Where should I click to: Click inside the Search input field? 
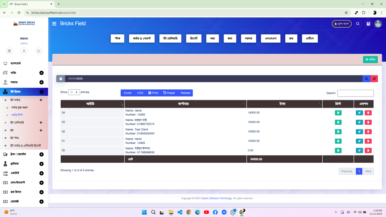pos(355,93)
